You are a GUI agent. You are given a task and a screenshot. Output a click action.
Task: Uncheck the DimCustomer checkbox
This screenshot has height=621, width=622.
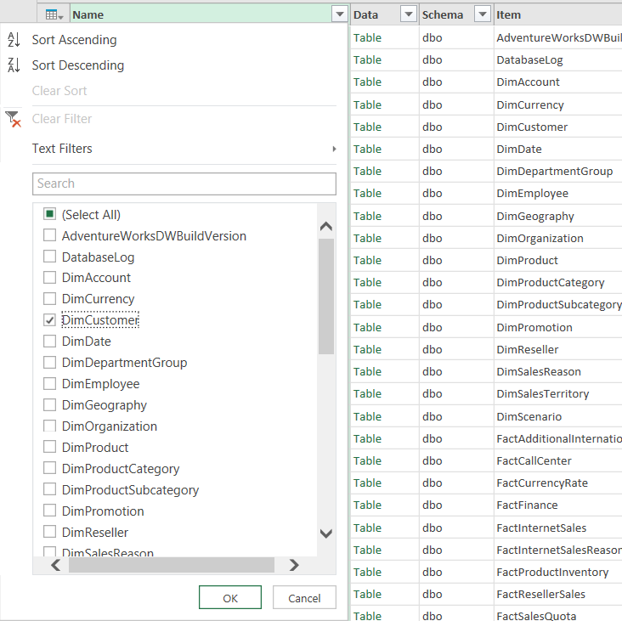(50, 320)
